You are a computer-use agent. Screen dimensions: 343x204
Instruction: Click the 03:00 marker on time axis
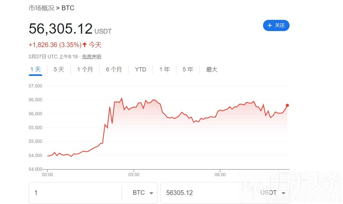pyautogui.click(x=134, y=175)
